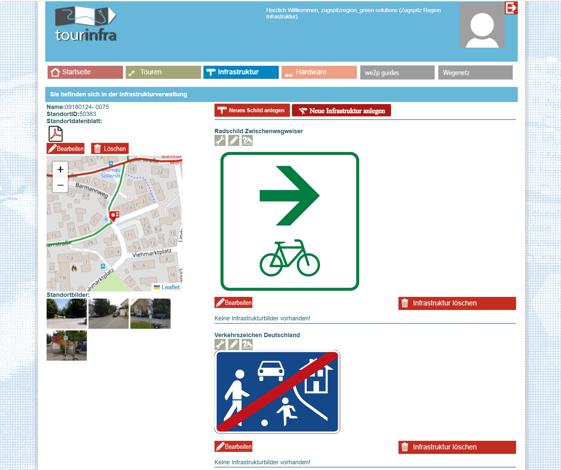This screenshot has width=561, height=470.
Task: Delete the location with Löschen button
Action: coord(110,149)
